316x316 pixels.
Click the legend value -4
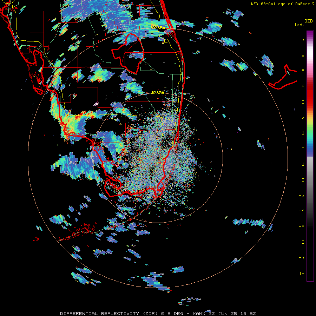click(302, 211)
